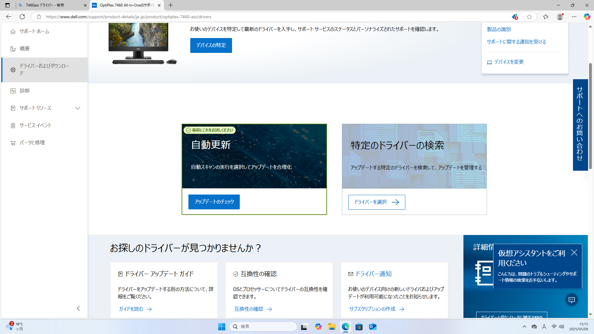Click the home icon beside サポート ホーム

click(x=13, y=32)
